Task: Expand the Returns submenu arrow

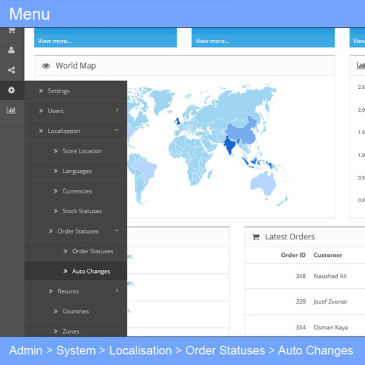Action: click(117, 291)
